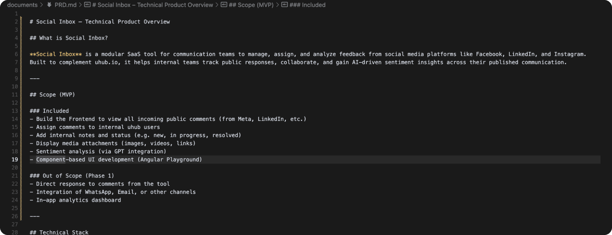Click the highlighted word 'Component' on line 19

click(51, 160)
